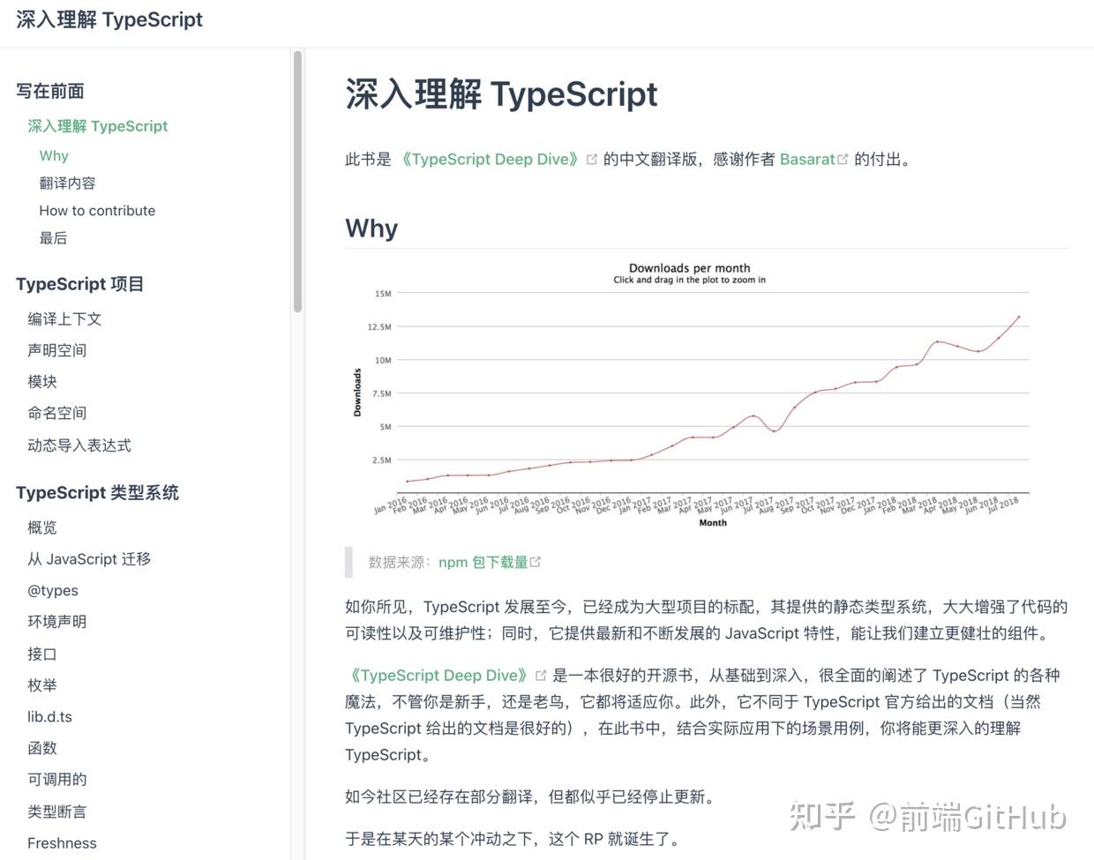Click the Basarat author link

pyautogui.click(x=808, y=159)
